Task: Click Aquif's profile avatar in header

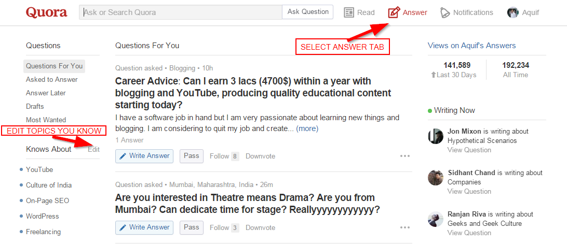Action: pyautogui.click(x=513, y=12)
